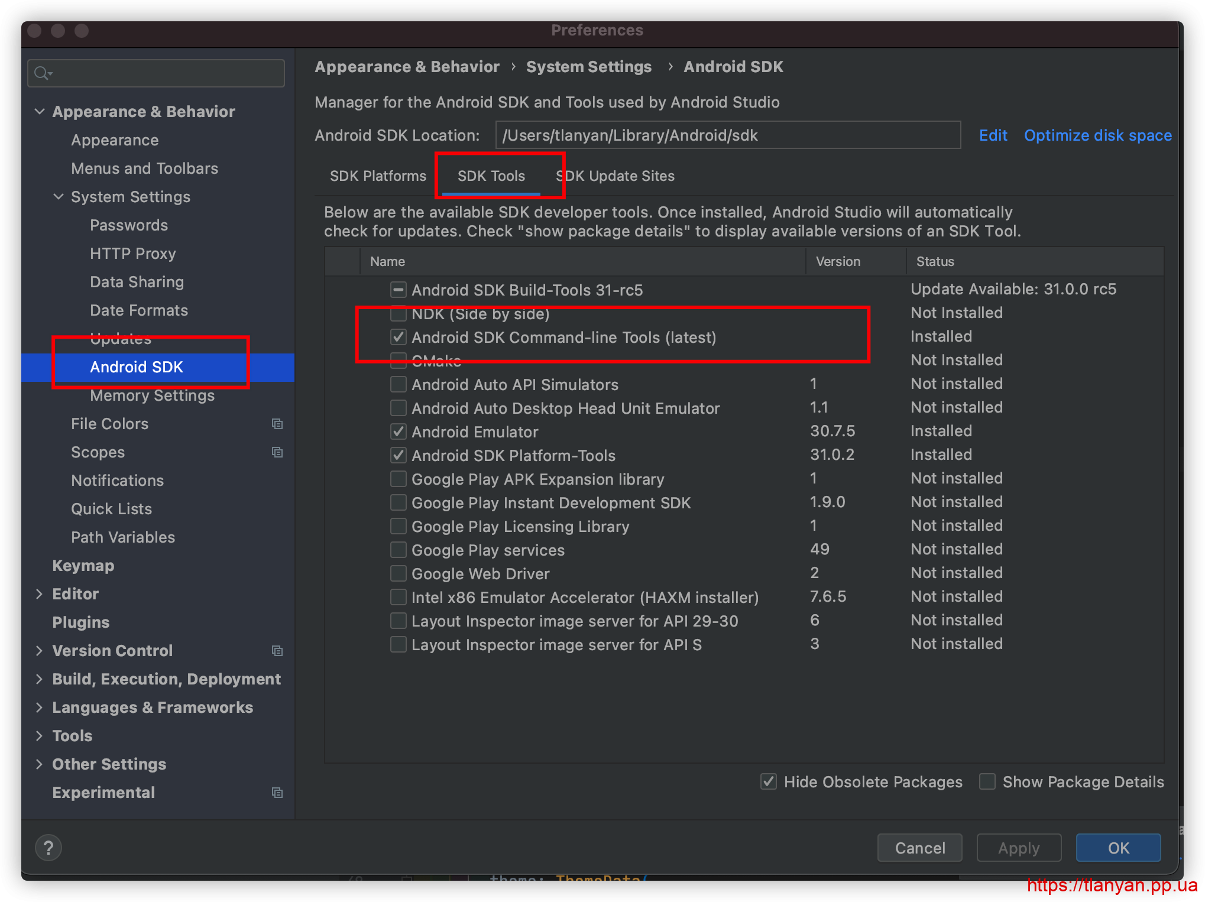Click project-level icon beside Version Control

point(277,651)
